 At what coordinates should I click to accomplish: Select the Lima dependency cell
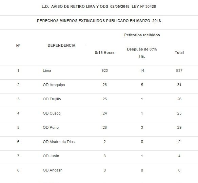(x=47, y=70)
